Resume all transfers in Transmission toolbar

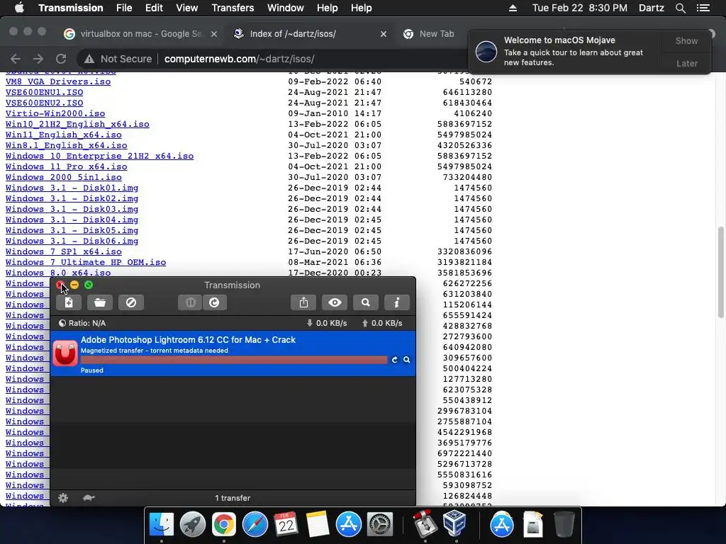pyautogui.click(x=214, y=302)
